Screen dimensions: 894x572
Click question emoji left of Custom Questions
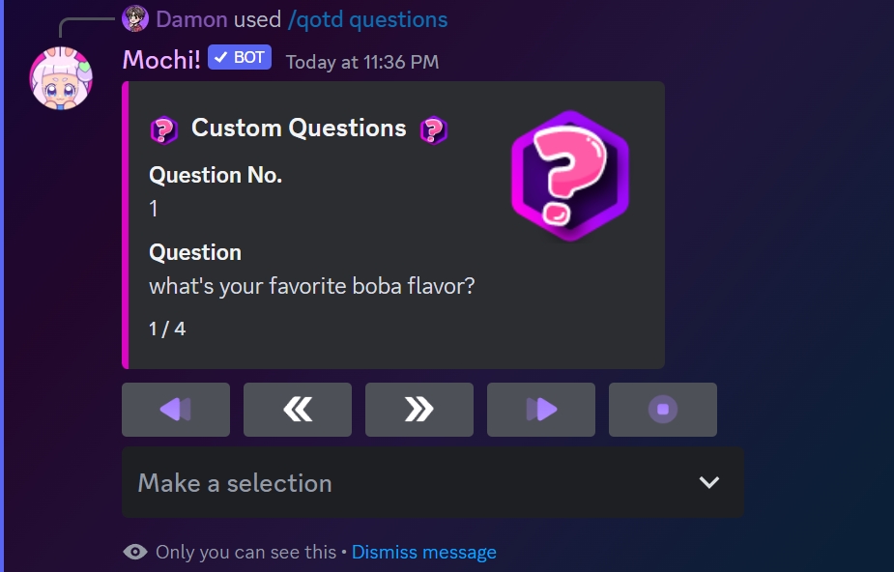coord(164,129)
